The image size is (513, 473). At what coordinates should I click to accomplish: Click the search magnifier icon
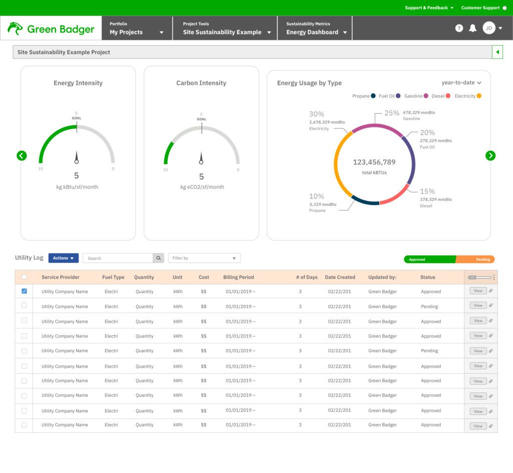pyautogui.click(x=158, y=258)
